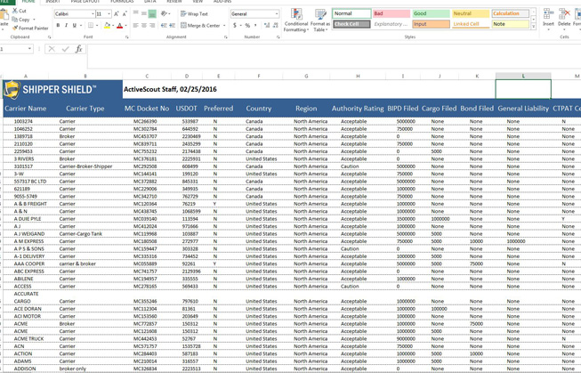Apply the Check Cell style
Viewport: 581px width, 373px height.
coord(351,24)
